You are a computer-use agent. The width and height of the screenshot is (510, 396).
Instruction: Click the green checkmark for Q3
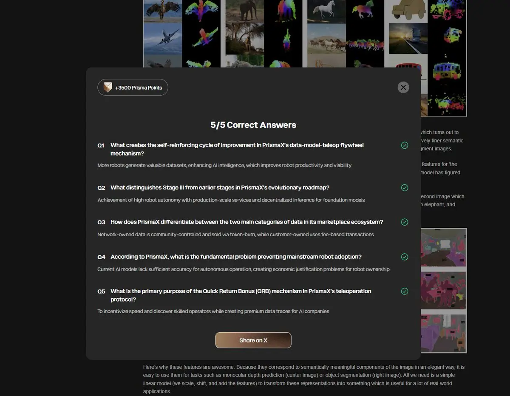pyautogui.click(x=405, y=222)
